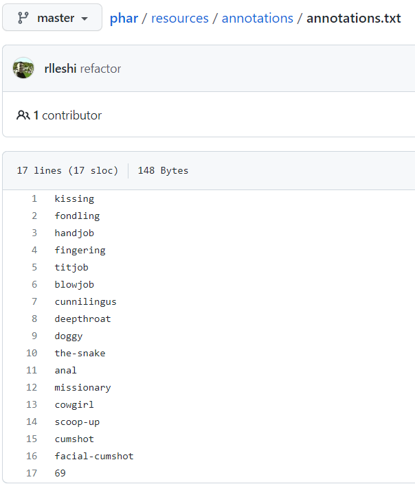Open the rlleshi user profile link
Image resolution: width=415 pixels, height=484 pixels.
[60, 69]
